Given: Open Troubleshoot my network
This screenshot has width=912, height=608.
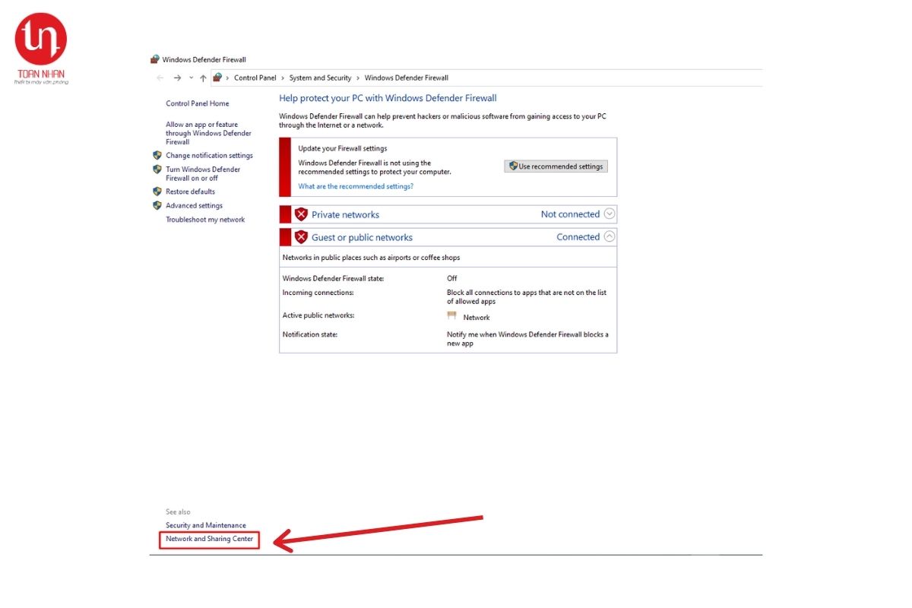Looking at the screenshot, I should click(206, 220).
